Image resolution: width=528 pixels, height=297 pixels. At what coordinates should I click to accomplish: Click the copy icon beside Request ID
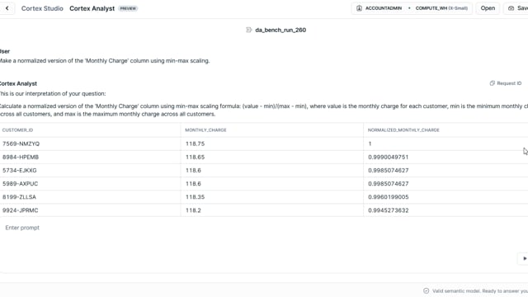492,83
